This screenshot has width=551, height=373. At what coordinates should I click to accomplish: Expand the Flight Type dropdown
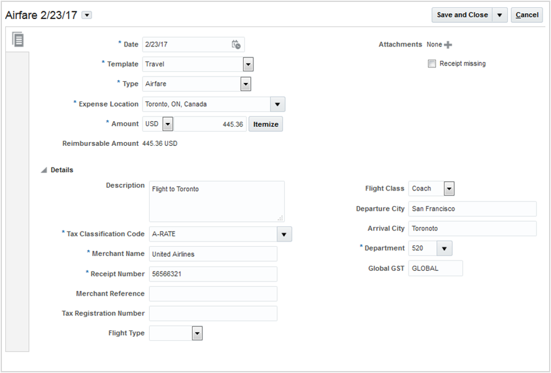(197, 334)
